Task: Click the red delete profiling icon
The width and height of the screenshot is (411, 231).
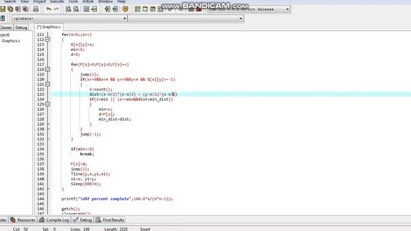Action: pos(199,9)
